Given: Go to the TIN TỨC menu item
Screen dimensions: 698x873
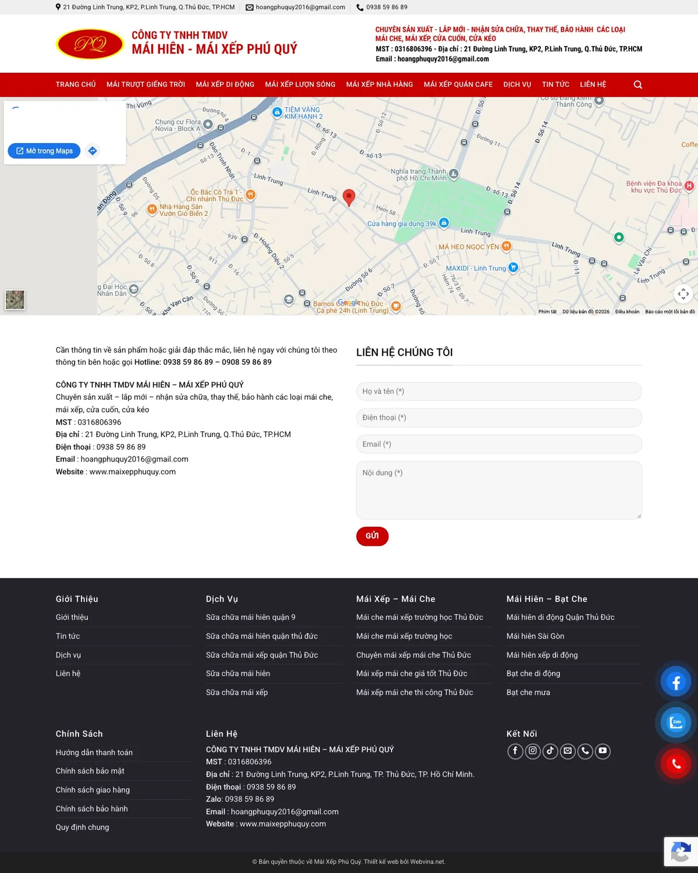Looking at the screenshot, I should 555,84.
